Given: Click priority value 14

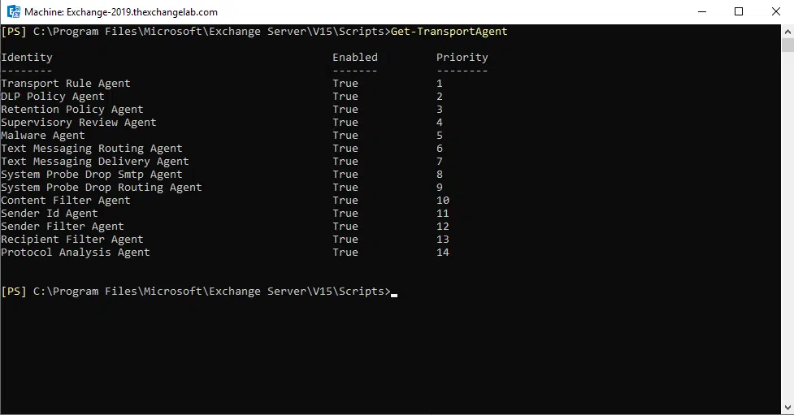Looking at the screenshot, I should pyautogui.click(x=443, y=252).
